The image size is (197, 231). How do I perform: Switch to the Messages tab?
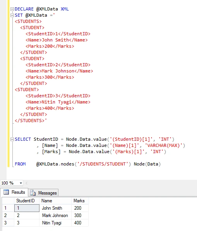[43, 193]
